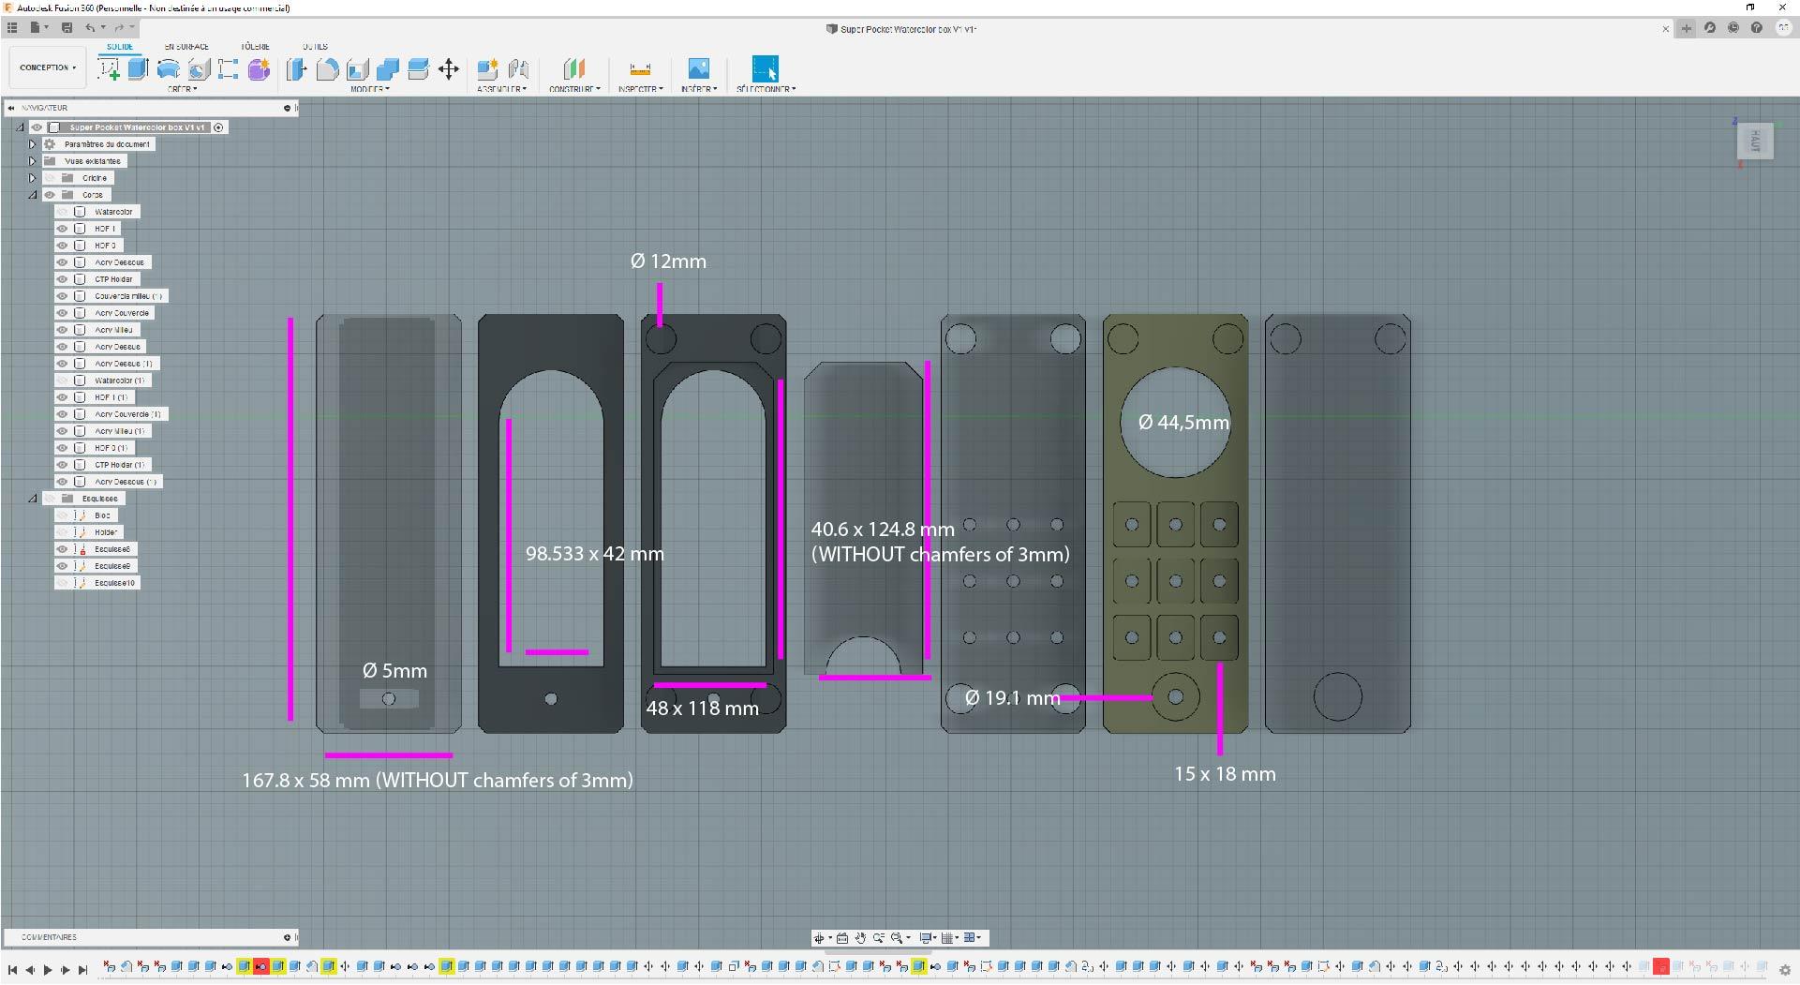Viewport: 1800px width, 985px height.
Task: Open the File menu icon
Action: point(37,28)
